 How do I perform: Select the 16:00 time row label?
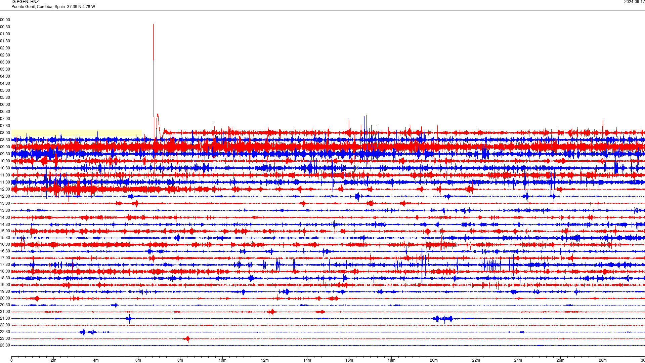[5, 244]
